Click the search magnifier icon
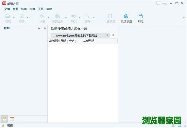This screenshot has width=187, height=128. (x=107, y=35)
